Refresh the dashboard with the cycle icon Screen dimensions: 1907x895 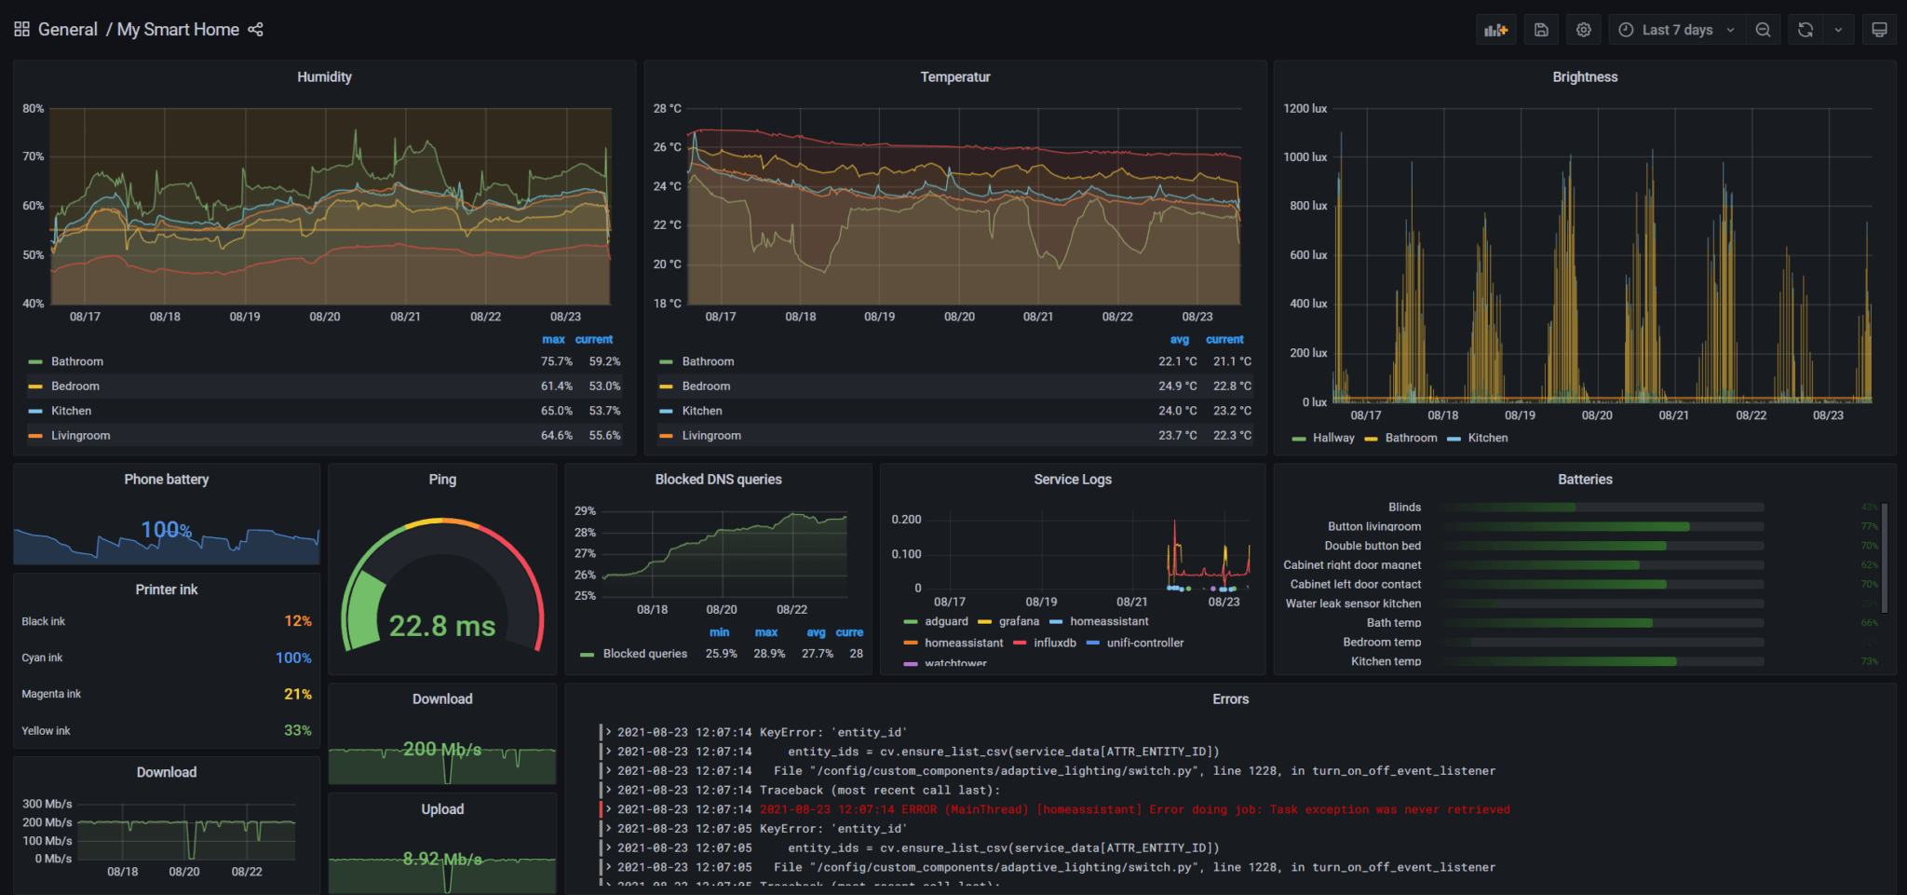click(x=1805, y=29)
